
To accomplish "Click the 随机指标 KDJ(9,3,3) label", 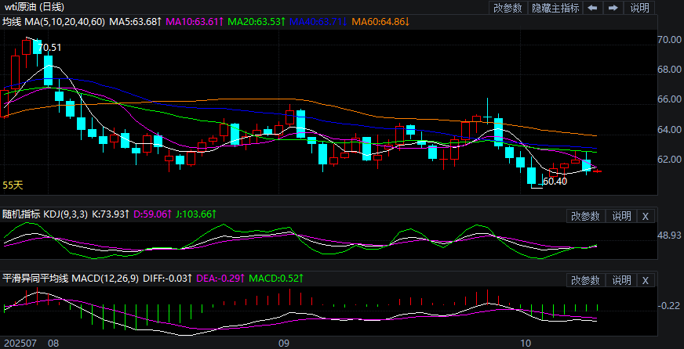I will 45,214.
